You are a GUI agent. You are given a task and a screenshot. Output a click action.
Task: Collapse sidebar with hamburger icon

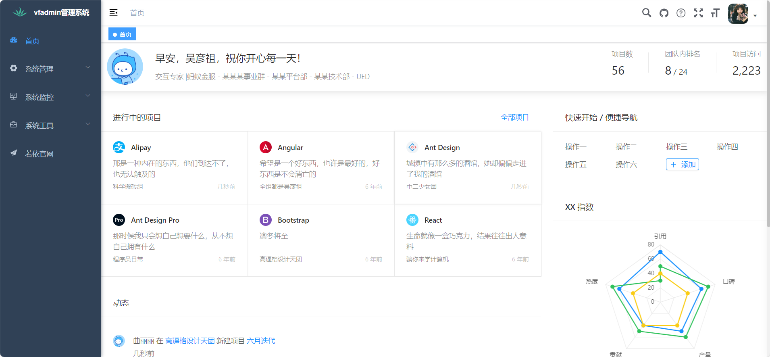pyautogui.click(x=114, y=13)
